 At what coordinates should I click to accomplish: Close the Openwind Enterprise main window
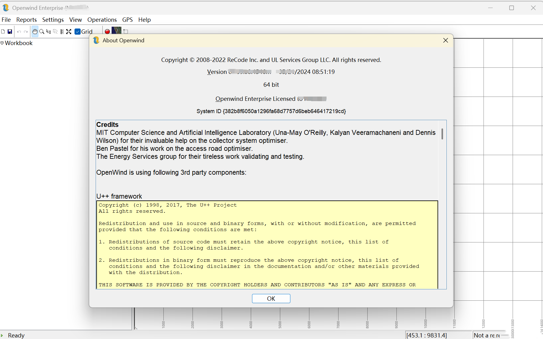click(533, 8)
